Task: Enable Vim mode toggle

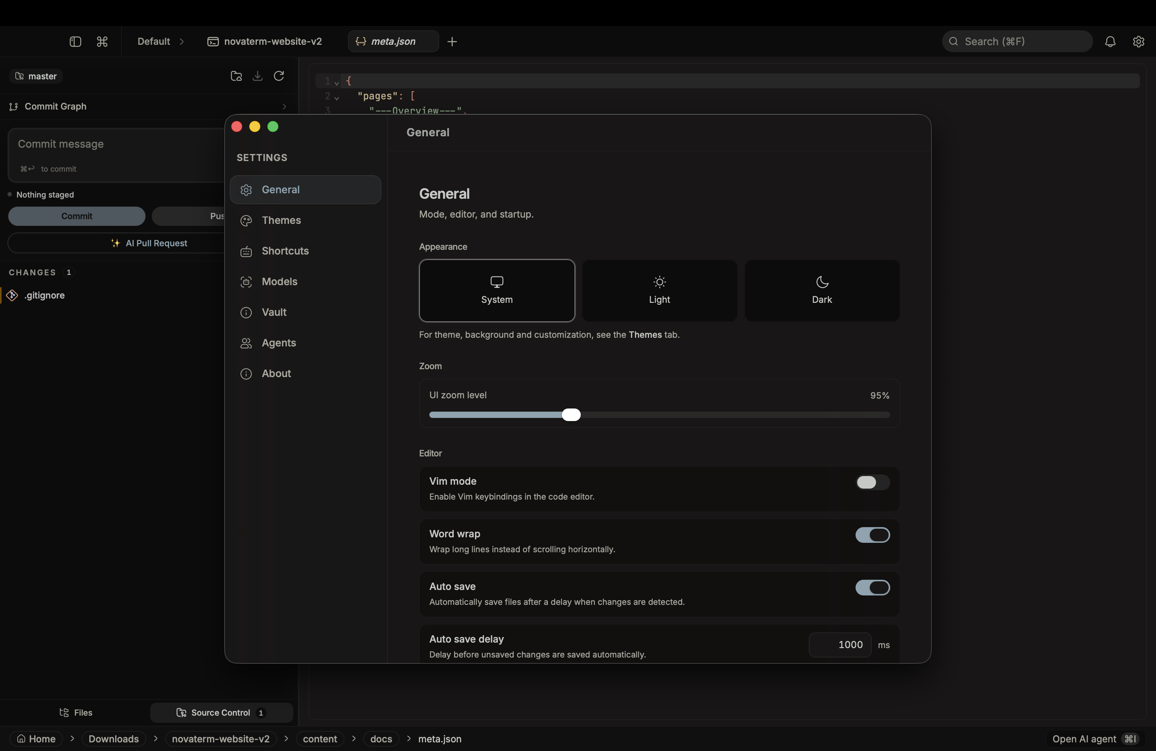Action: click(x=873, y=482)
